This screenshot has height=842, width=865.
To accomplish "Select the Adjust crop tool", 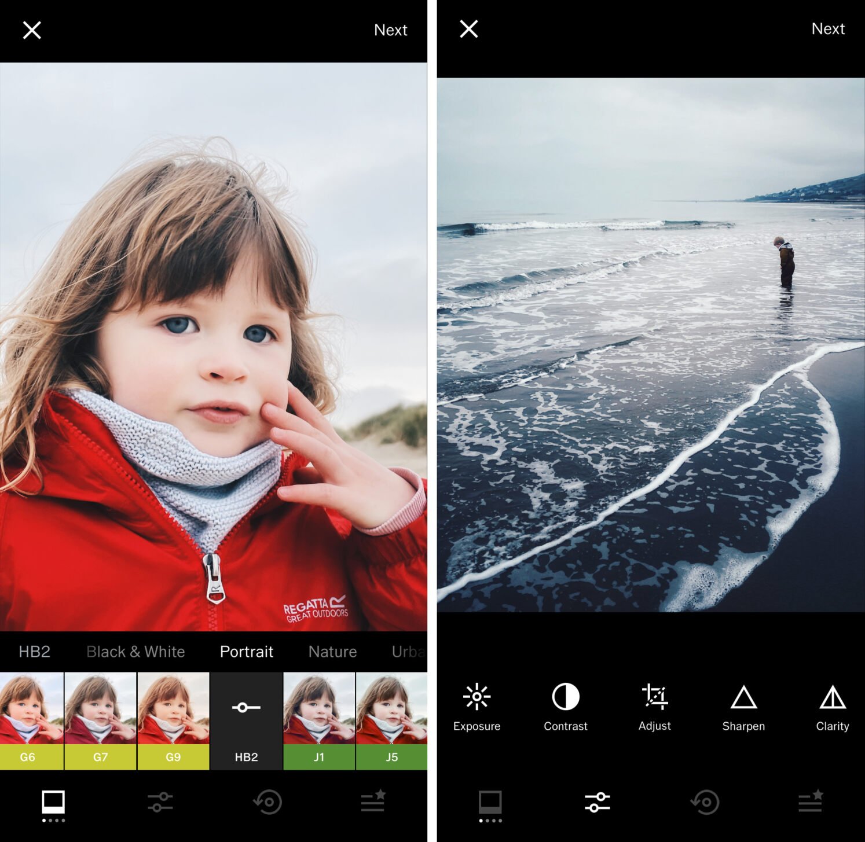I will [654, 706].
